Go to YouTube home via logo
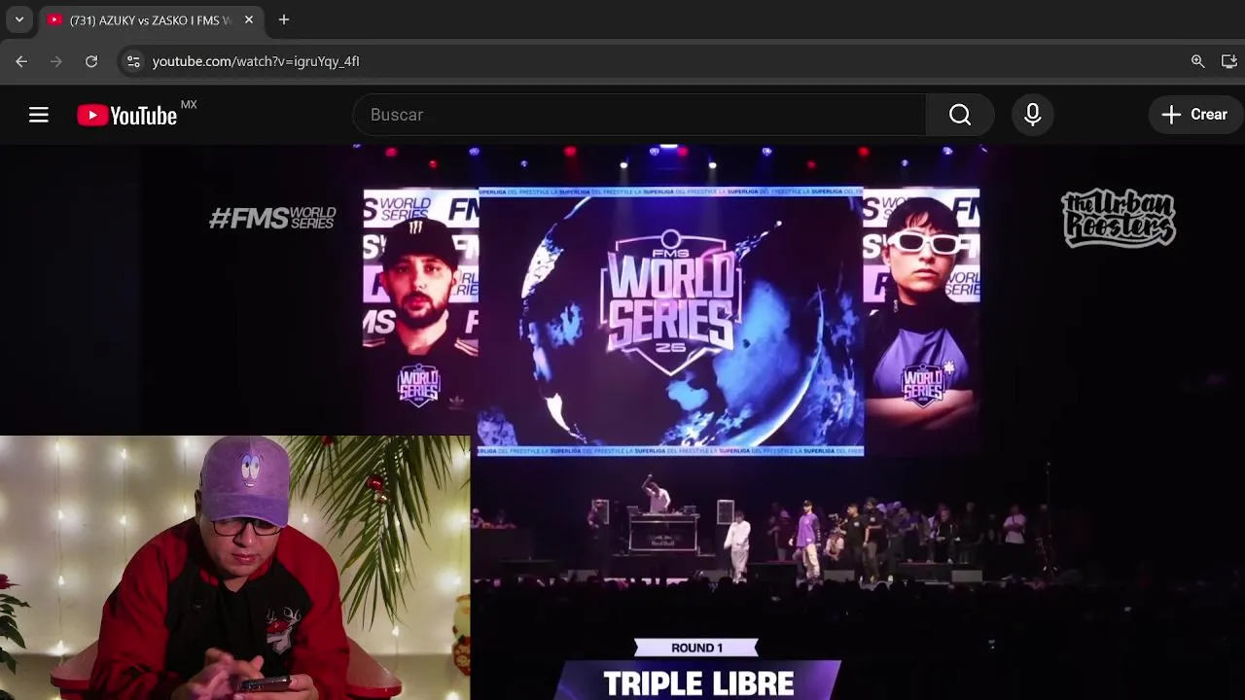Viewport: 1245px width, 700px height. pos(127,116)
